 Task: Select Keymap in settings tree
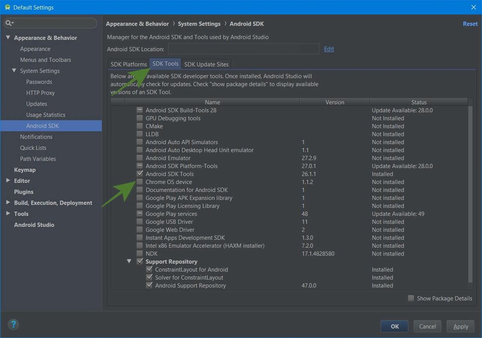(x=25, y=170)
